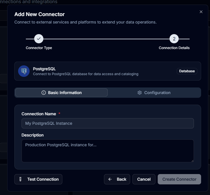The height and width of the screenshot is (195, 210).
Task: Click the Create Connector button
Action: (179, 179)
